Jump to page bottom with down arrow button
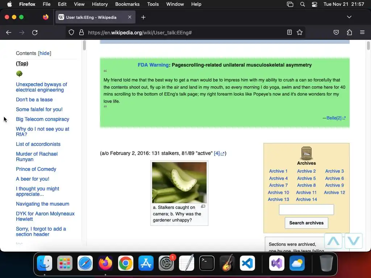The height and width of the screenshot is (278, 371). (x=354, y=241)
